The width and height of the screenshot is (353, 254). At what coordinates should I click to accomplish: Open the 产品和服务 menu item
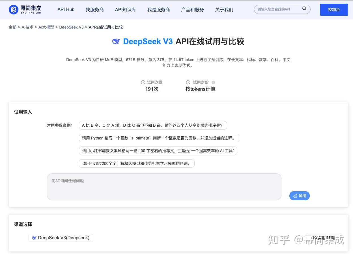pos(192,9)
